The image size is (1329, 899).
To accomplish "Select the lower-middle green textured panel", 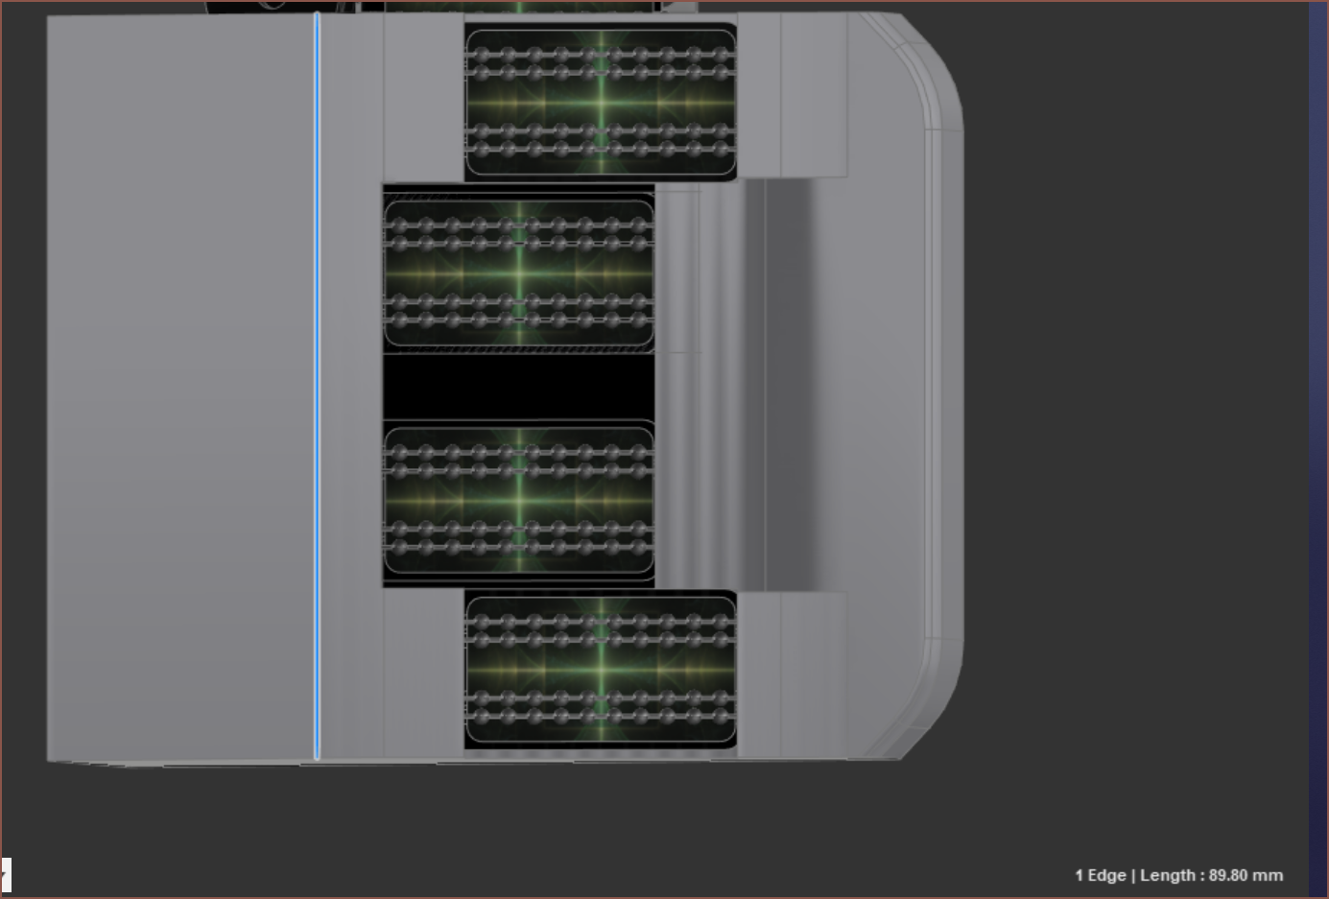I will [x=519, y=500].
